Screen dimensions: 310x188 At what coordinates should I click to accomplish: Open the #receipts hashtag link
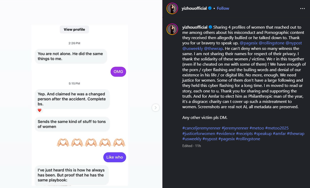coord(244,133)
